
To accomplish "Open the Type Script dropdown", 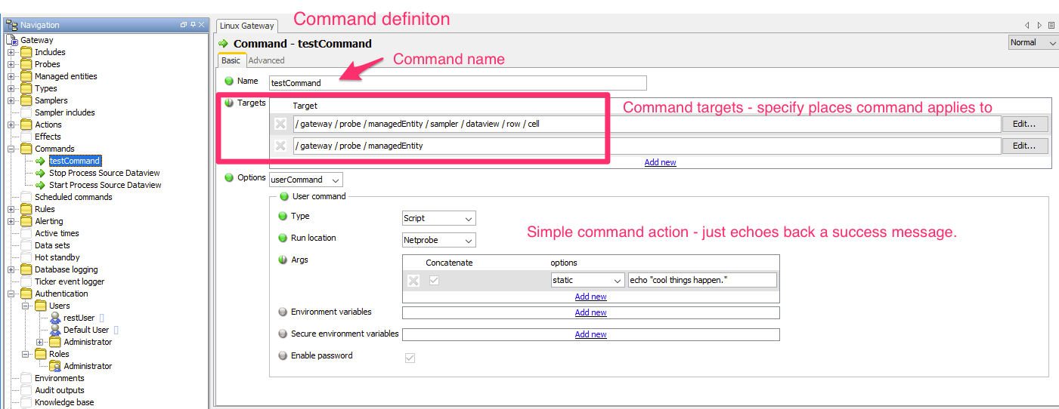I will click(x=438, y=218).
